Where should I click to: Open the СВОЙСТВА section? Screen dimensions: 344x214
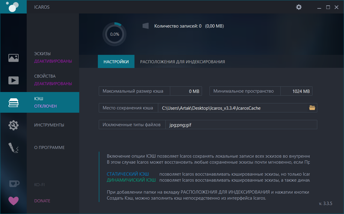pyautogui.click(x=45, y=76)
